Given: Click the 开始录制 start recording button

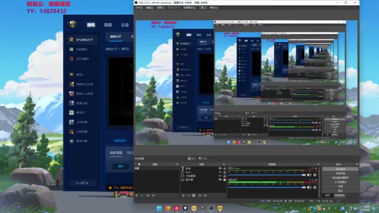Looking at the screenshot, I should (340, 173).
